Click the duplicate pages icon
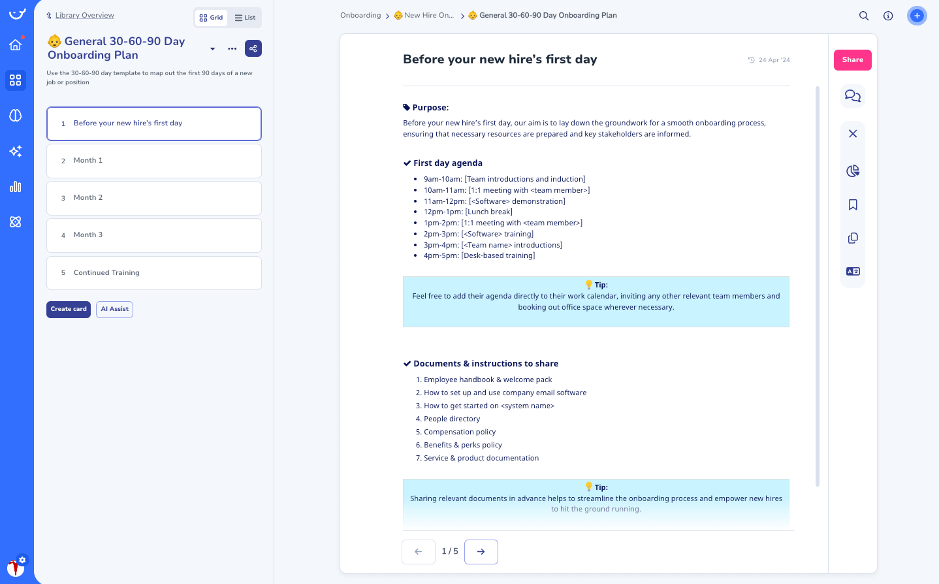Viewport: 939px width, 584px height. [853, 238]
